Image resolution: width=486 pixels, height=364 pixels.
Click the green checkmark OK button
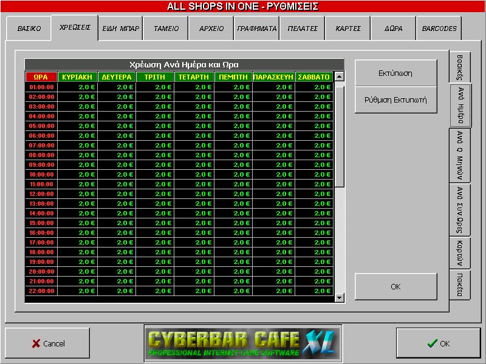pos(438,343)
